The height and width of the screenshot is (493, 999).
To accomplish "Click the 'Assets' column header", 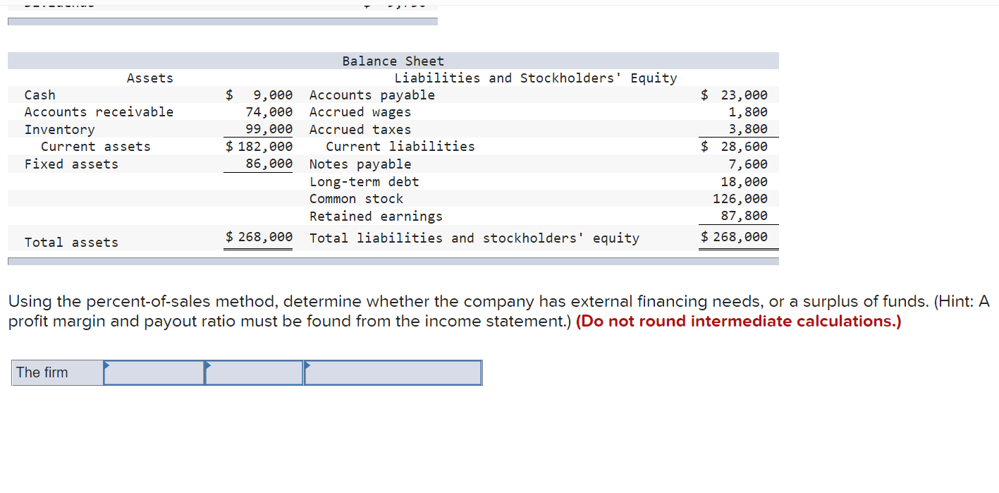I will 149,78.
